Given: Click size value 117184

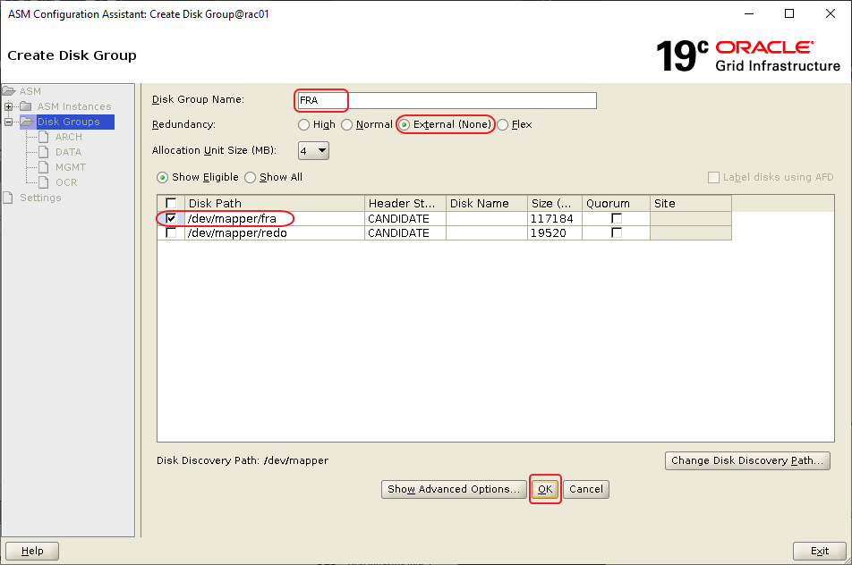Looking at the screenshot, I should tap(552, 219).
